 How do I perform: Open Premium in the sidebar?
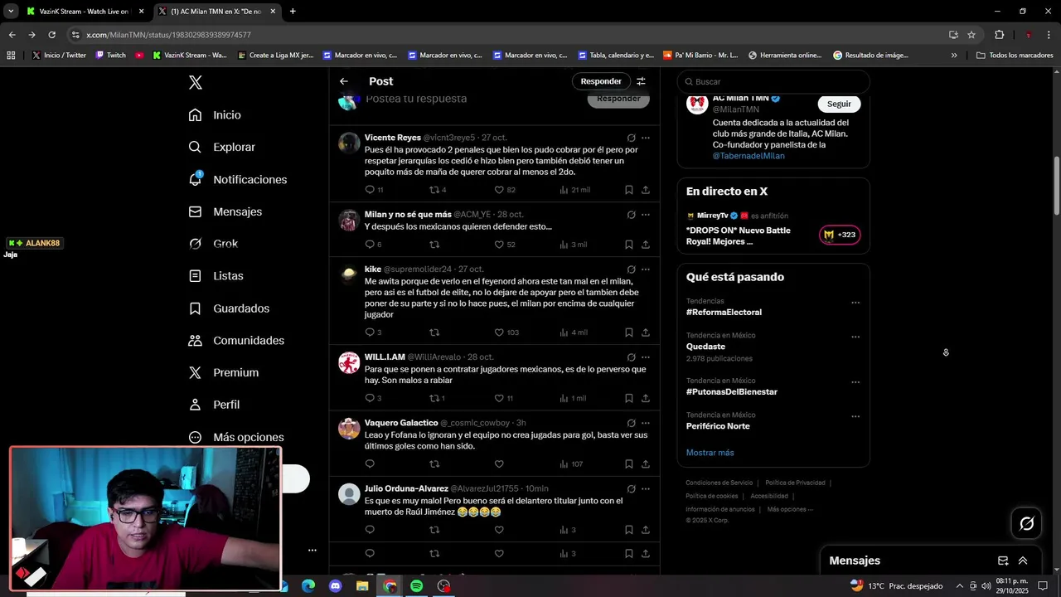click(x=223, y=372)
